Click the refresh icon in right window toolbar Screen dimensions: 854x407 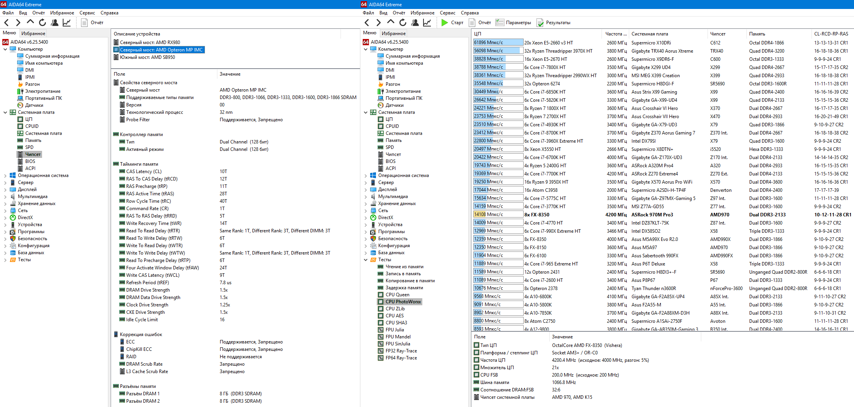pyautogui.click(x=403, y=23)
